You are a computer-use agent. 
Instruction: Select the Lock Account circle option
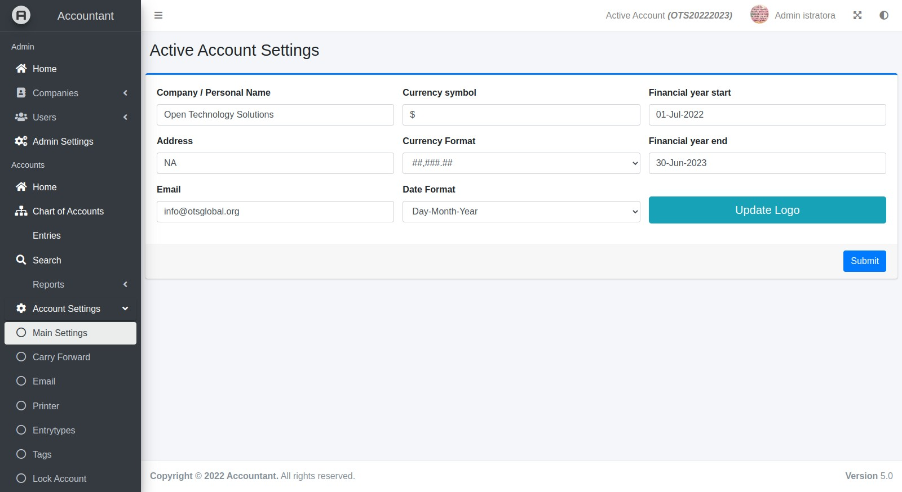pos(21,478)
